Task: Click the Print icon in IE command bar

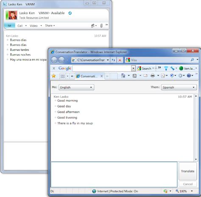Action: pyautogui.click(x=153, y=76)
